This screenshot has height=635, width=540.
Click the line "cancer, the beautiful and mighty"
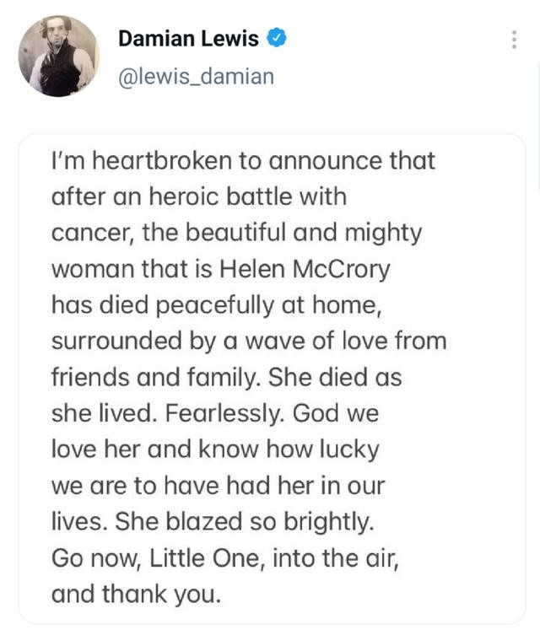click(235, 233)
